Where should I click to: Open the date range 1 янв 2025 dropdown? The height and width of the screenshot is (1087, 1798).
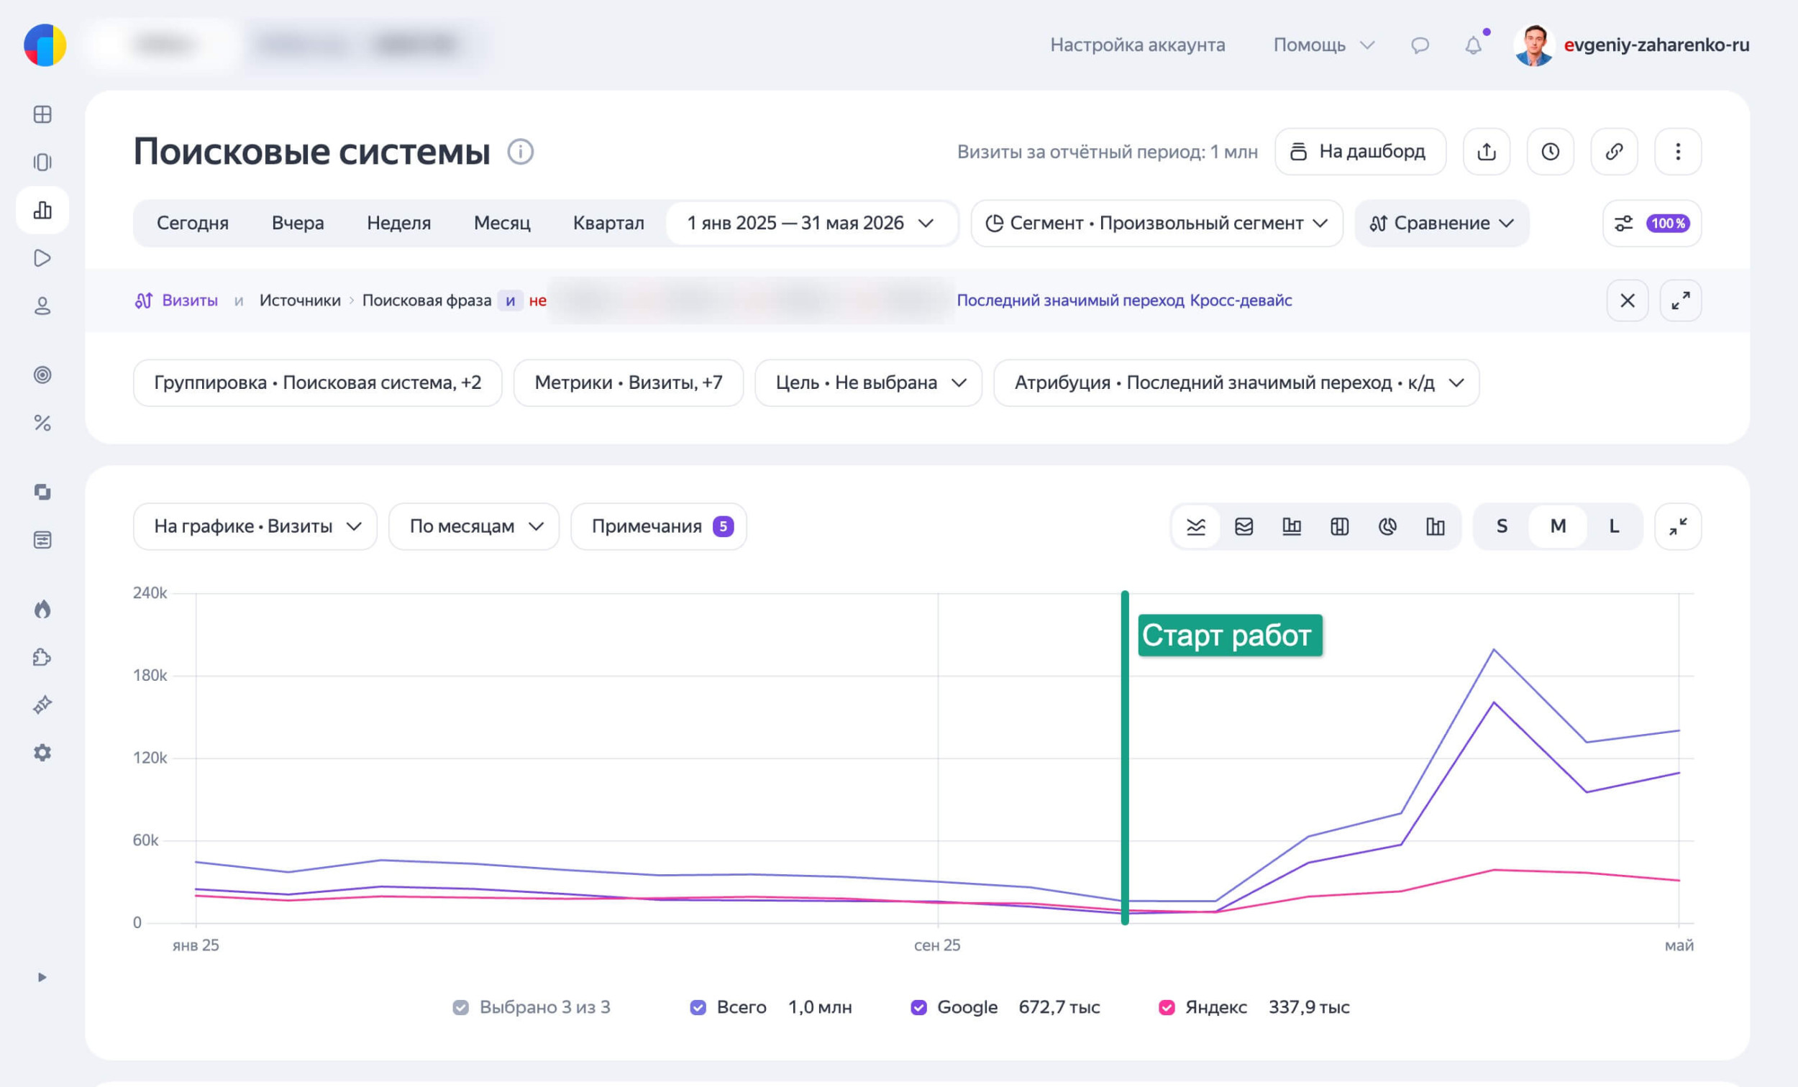point(811,224)
